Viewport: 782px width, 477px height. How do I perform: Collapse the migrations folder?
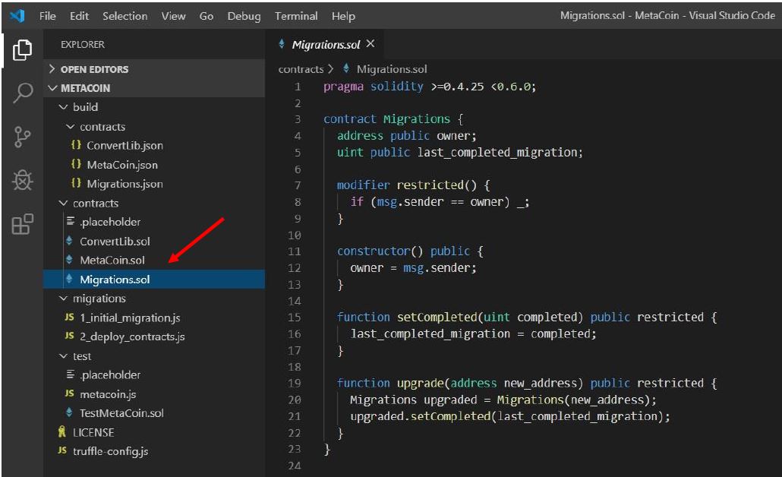99,299
